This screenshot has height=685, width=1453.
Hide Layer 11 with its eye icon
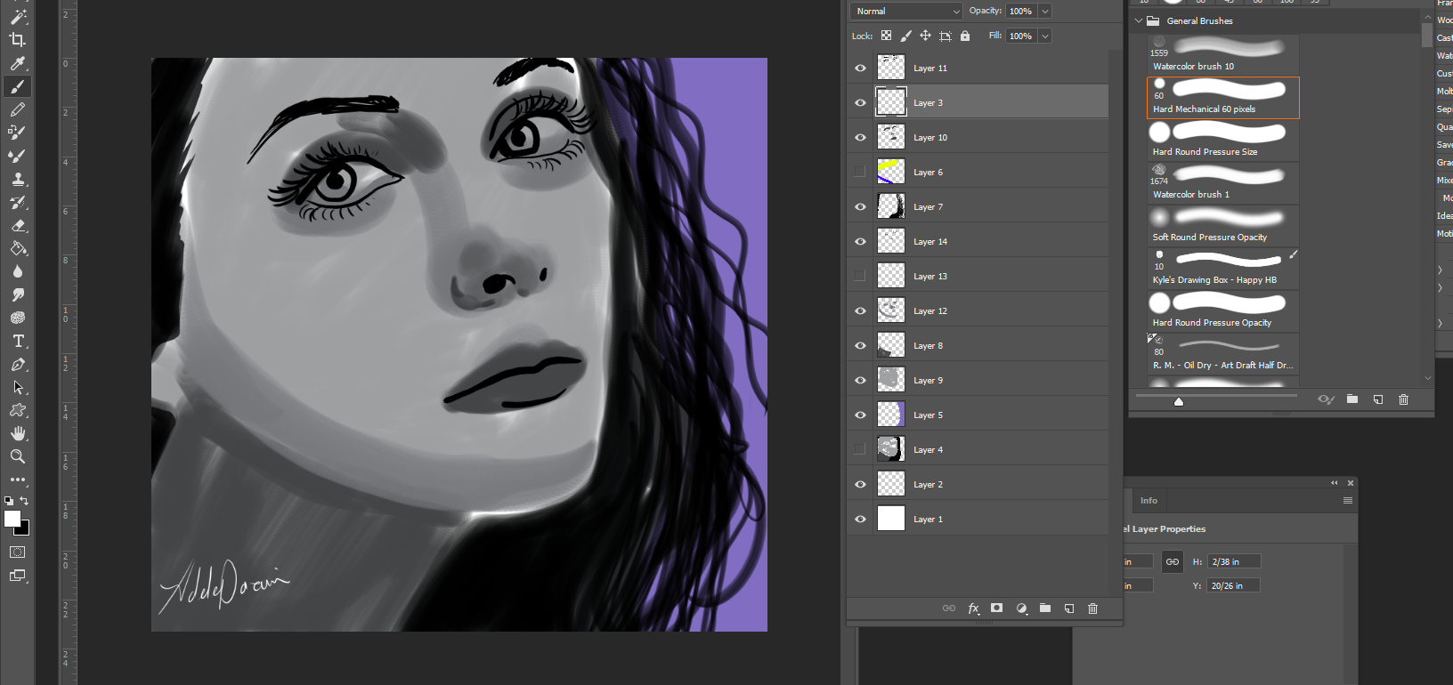click(860, 68)
